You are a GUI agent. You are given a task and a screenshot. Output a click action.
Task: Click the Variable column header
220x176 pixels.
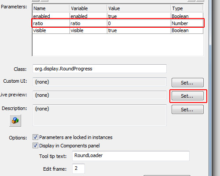pos(88,8)
